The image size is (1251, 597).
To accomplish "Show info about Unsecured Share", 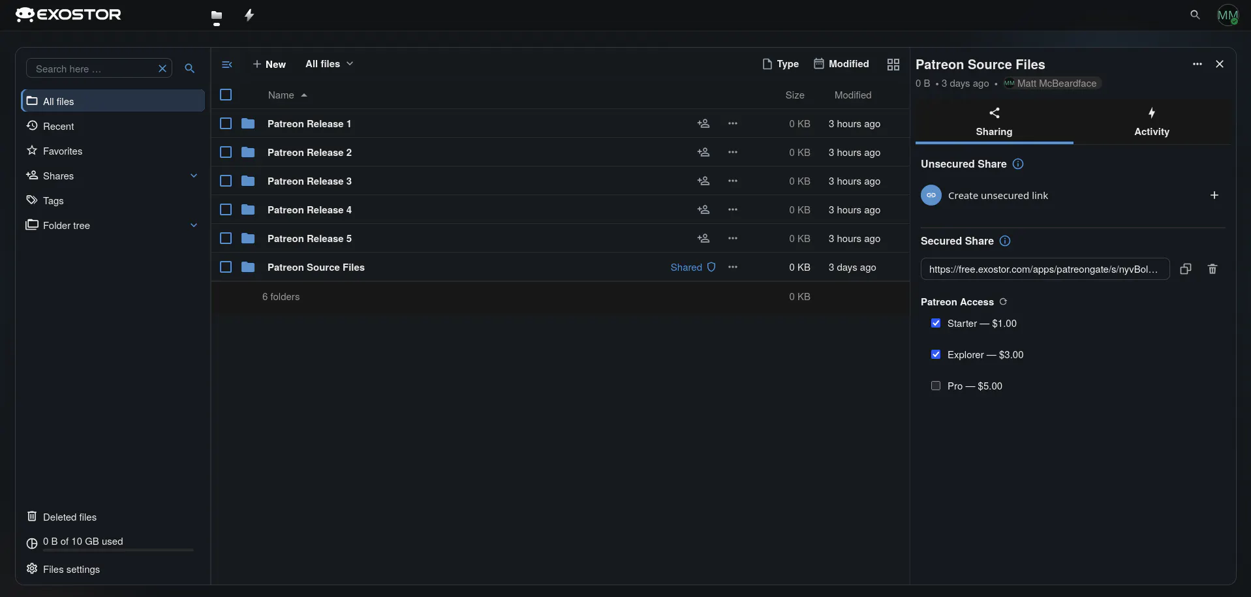I will pyautogui.click(x=1018, y=164).
